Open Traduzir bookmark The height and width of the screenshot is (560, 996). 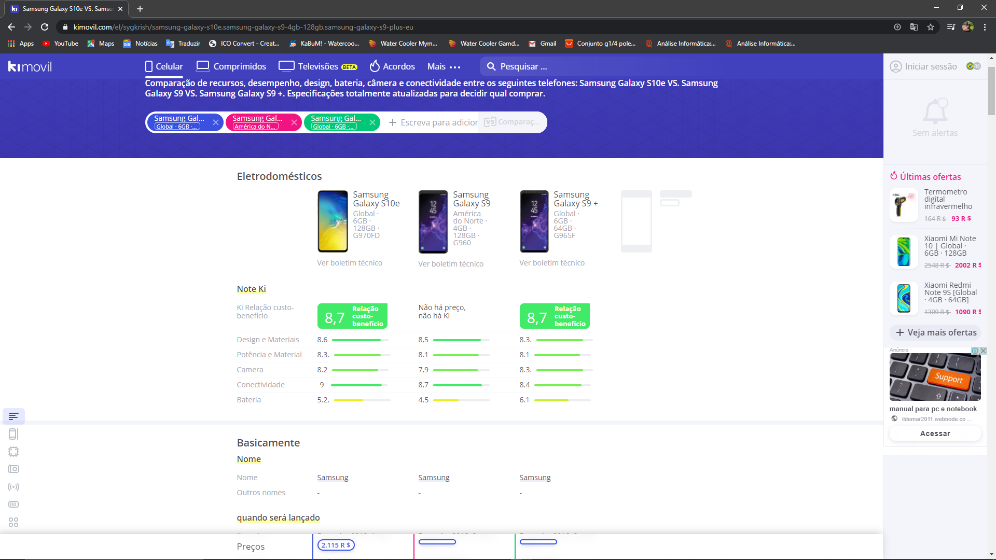(x=183, y=44)
